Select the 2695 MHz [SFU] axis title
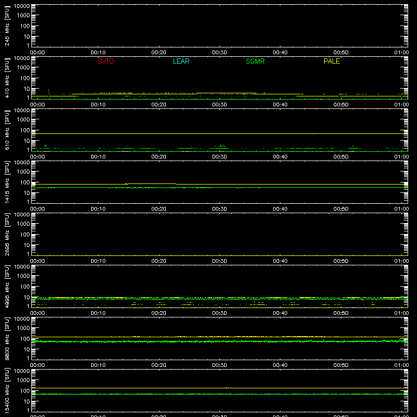The image size is (417, 417). [x=7, y=234]
